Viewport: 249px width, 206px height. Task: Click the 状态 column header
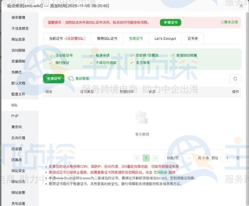point(152,92)
